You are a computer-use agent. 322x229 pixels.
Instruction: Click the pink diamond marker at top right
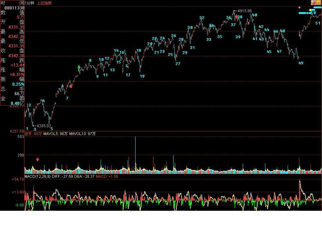[x=299, y=8]
